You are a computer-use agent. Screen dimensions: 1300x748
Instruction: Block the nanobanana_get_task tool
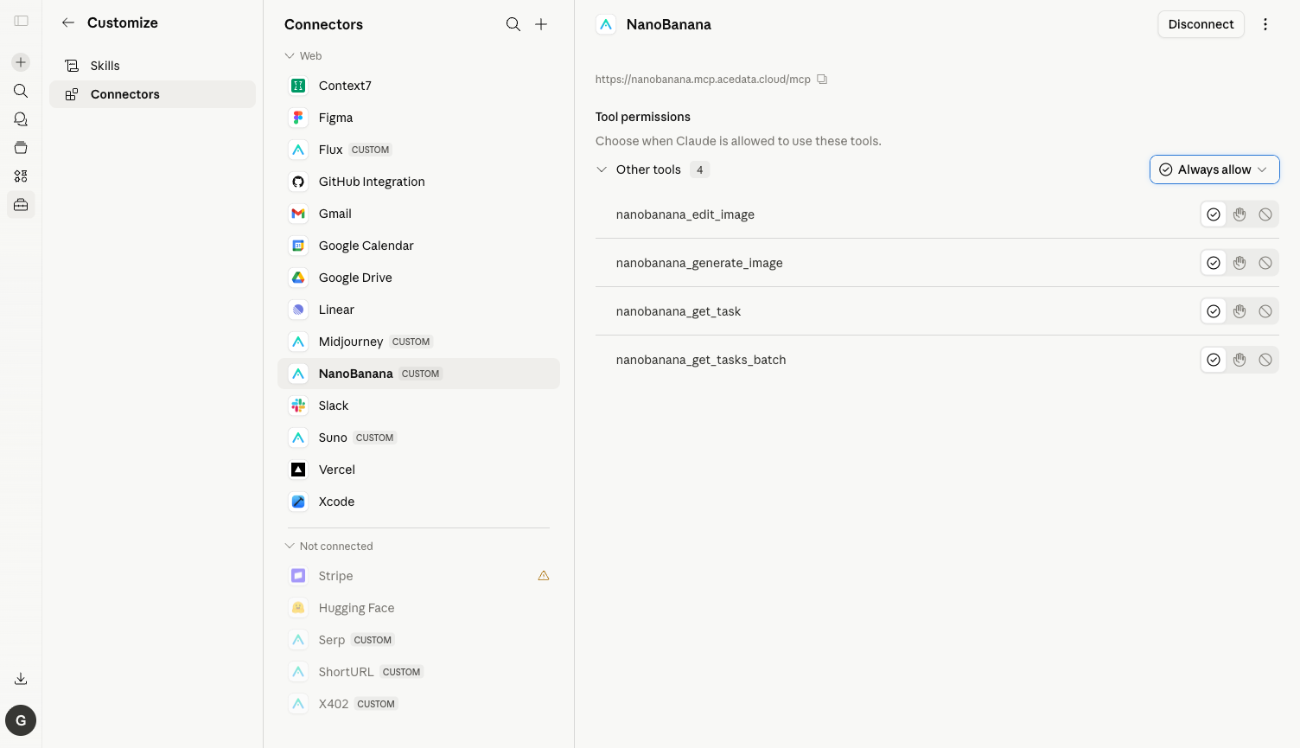(x=1265, y=311)
